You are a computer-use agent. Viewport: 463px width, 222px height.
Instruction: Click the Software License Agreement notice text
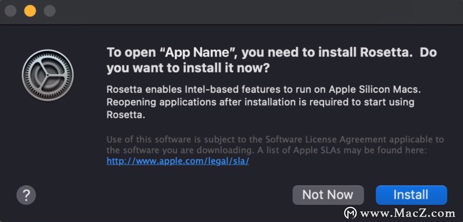(x=275, y=145)
